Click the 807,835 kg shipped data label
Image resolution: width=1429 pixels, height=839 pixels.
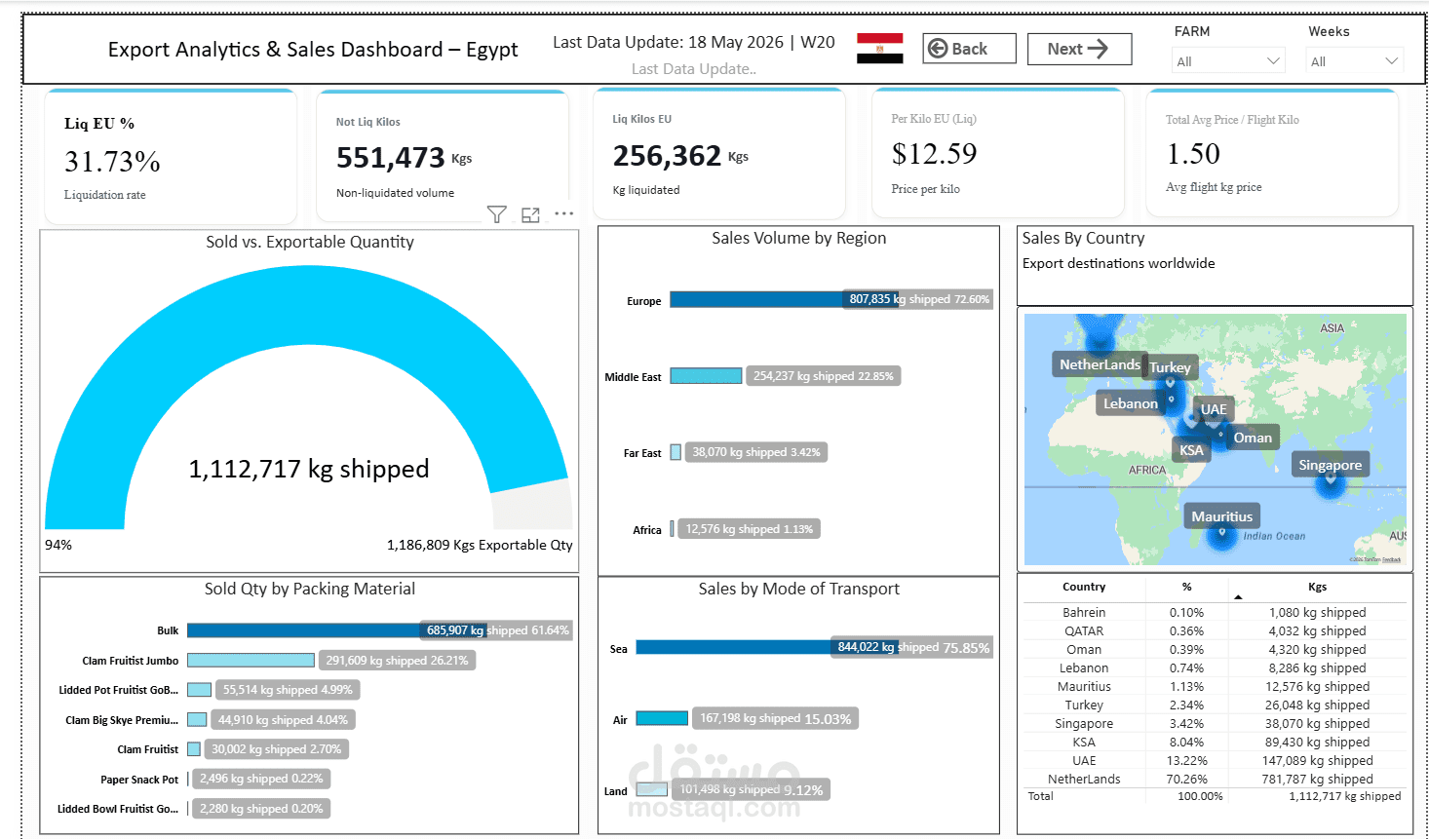919,299
